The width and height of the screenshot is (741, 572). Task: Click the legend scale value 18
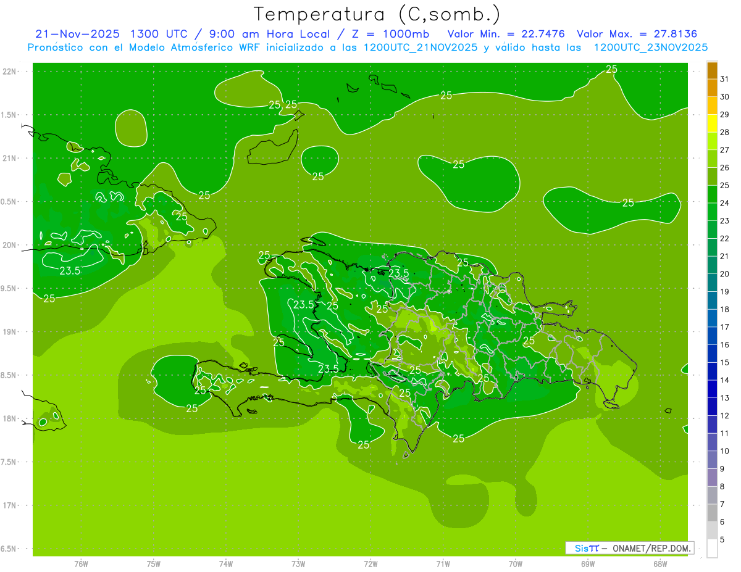pyautogui.click(x=725, y=309)
